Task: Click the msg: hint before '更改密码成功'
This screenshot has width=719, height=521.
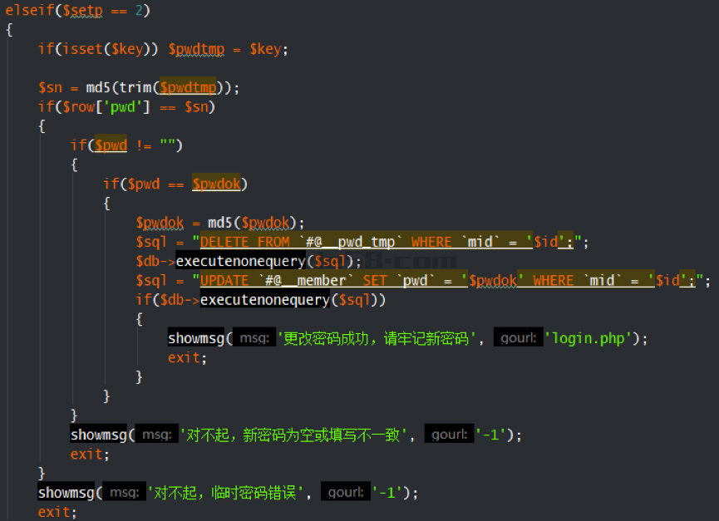Action: point(254,338)
